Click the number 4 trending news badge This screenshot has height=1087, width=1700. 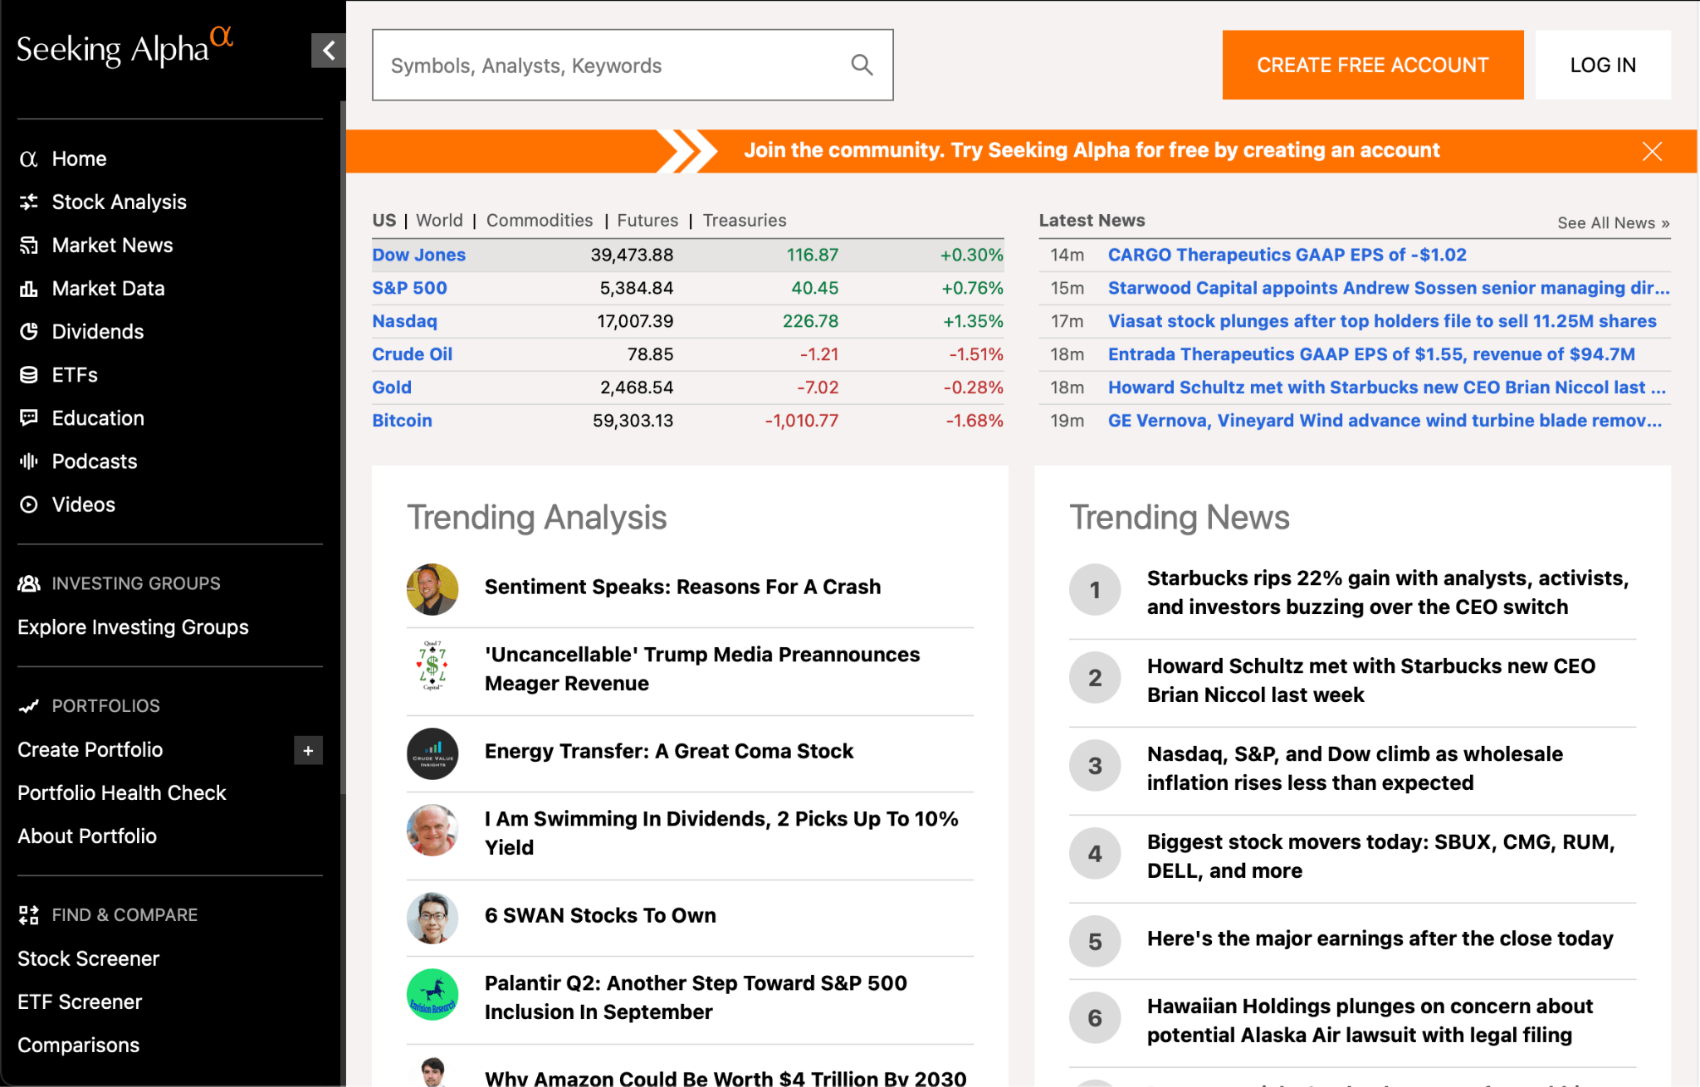pos(1095,853)
